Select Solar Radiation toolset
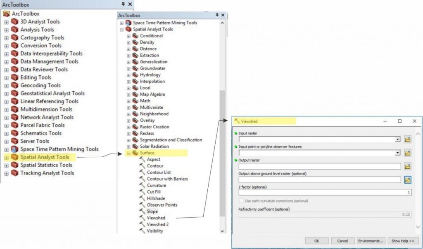The width and height of the screenshot is (423, 249). click(x=154, y=146)
